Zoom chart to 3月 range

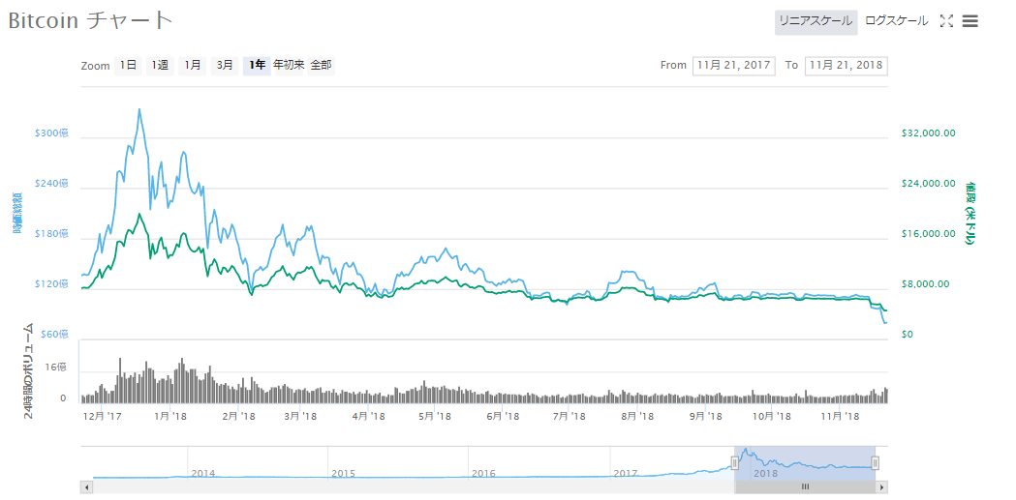point(225,66)
